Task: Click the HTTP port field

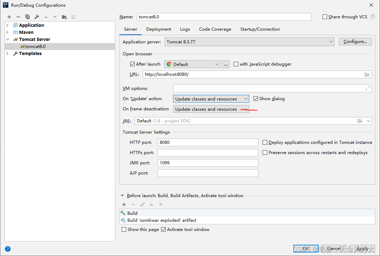Action: 208,142
